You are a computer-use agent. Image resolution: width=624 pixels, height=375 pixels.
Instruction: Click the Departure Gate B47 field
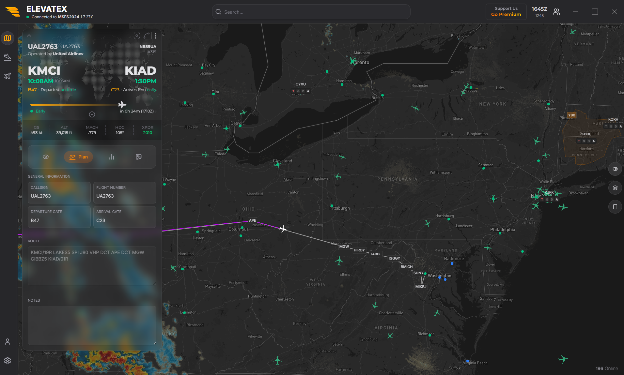[x=59, y=217]
